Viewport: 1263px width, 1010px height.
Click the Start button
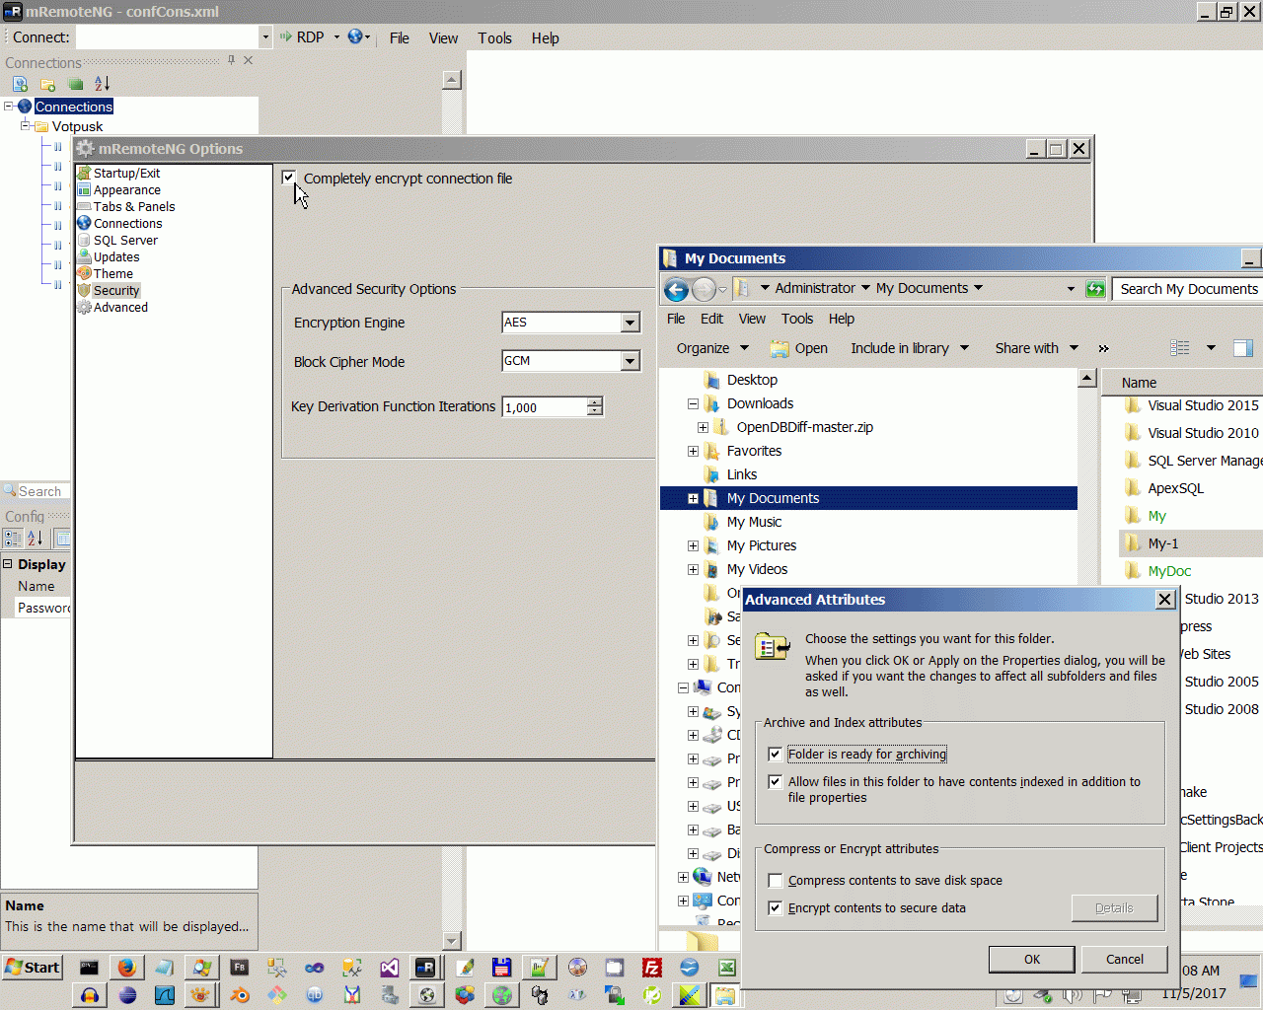tap(33, 968)
